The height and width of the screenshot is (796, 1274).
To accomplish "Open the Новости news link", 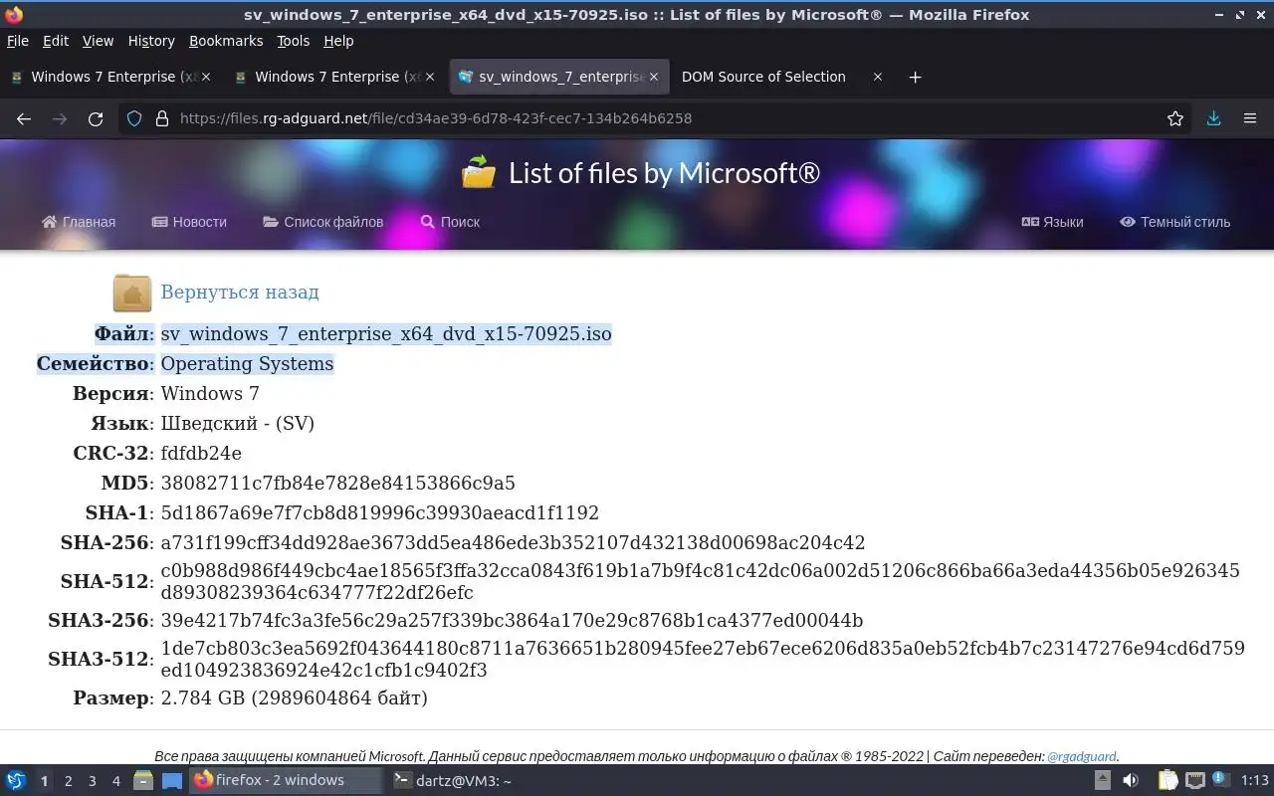I will (189, 222).
